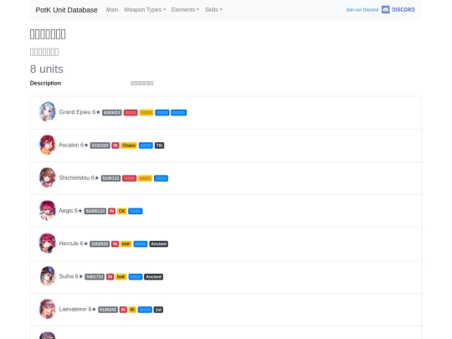Screen dimensions: 452x339
Task: Open the Elements dropdown menu
Action: 185,10
